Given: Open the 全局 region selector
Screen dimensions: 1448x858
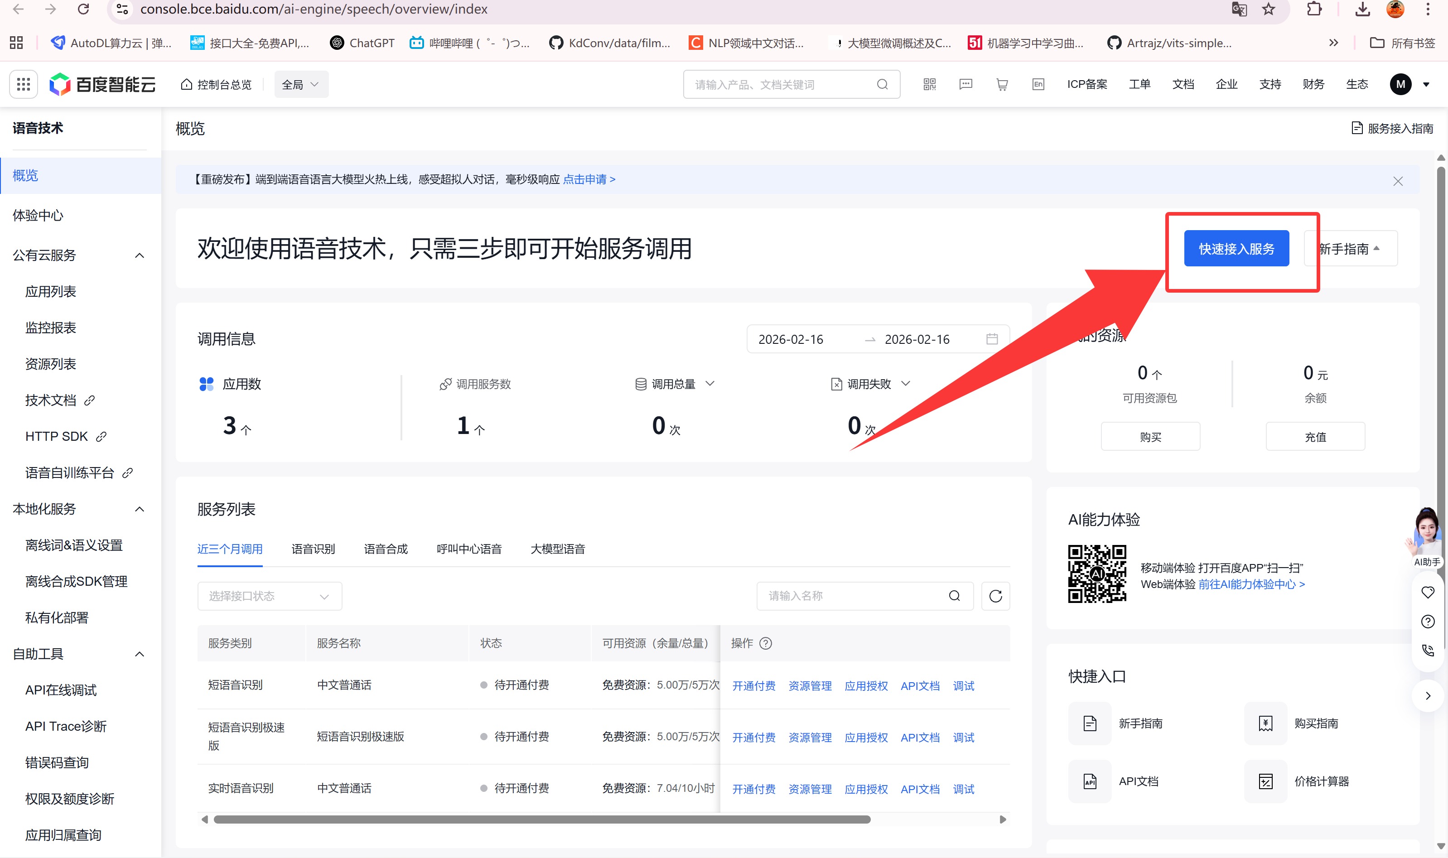Looking at the screenshot, I should [x=301, y=84].
